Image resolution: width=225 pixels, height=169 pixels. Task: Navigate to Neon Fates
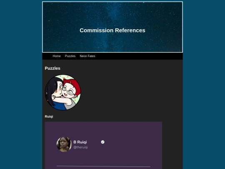(x=87, y=56)
